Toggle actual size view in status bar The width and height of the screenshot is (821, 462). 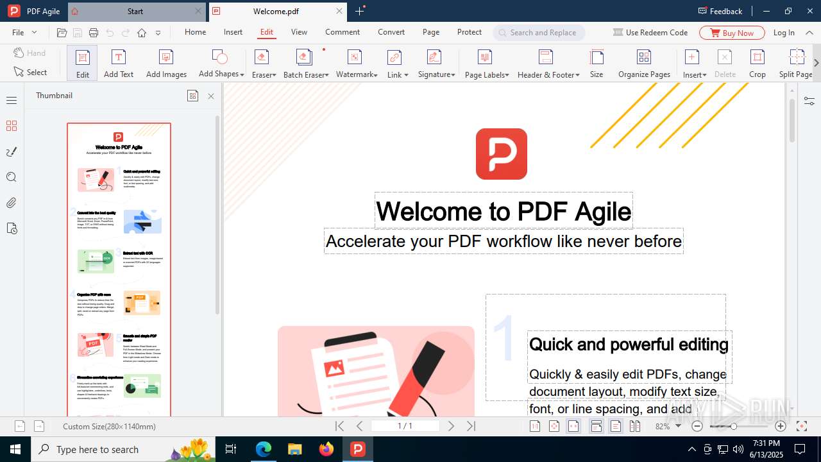pos(535,426)
